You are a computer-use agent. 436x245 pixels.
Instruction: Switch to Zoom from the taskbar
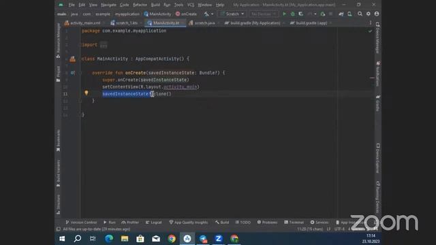pyautogui.click(x=218, y=239)
